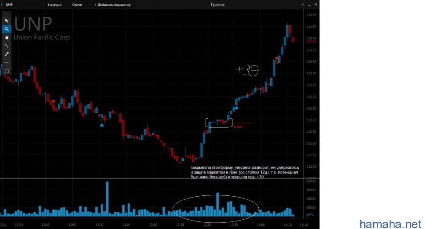Pick the trend line drawing tool
The image size is (426, 229).
(x=7, y=46)
